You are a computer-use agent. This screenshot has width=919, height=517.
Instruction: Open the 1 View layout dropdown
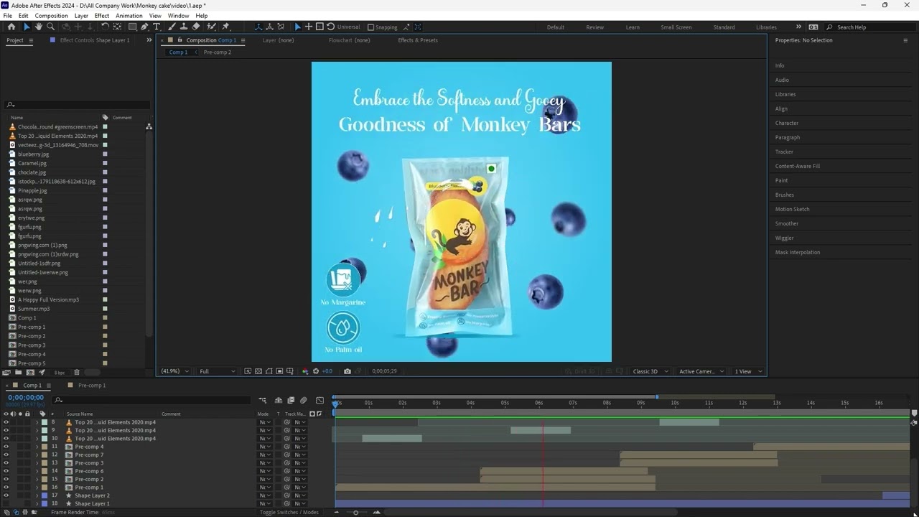(747, 371)
